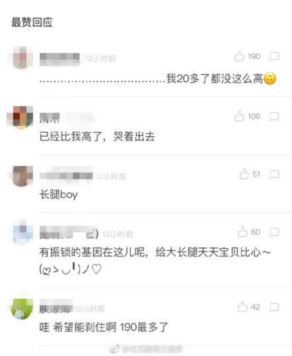
Task: Tap reply bubble next to 42 likes
Action: [274, 307]
